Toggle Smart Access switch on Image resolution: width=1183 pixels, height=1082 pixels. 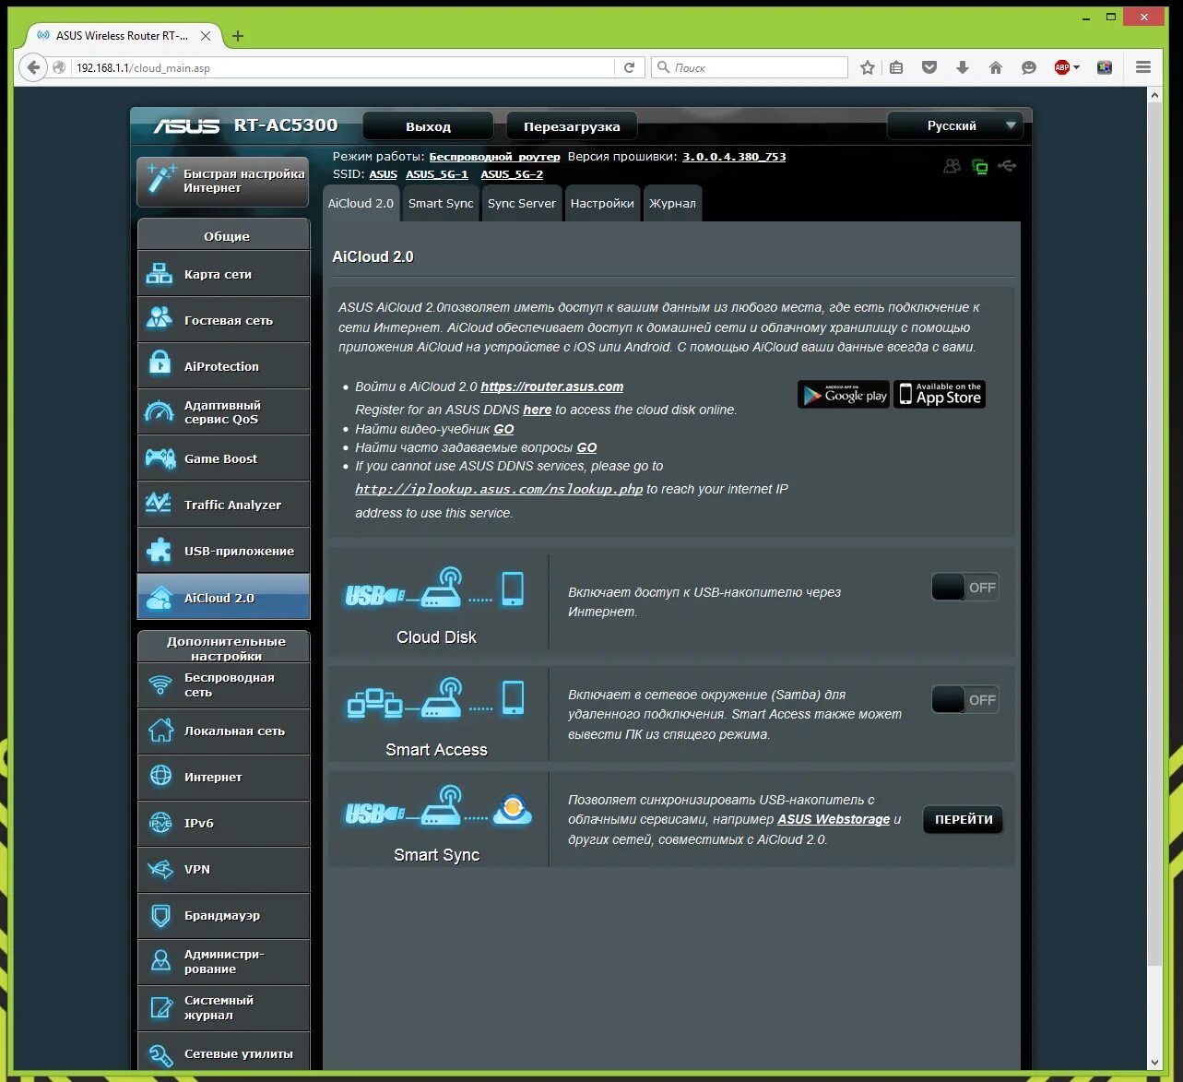pos(964,700)
